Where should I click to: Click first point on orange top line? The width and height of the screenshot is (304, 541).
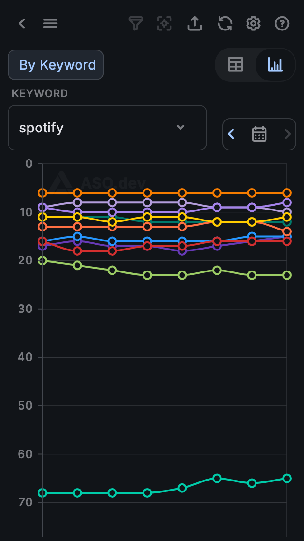[x=42, y=193]
